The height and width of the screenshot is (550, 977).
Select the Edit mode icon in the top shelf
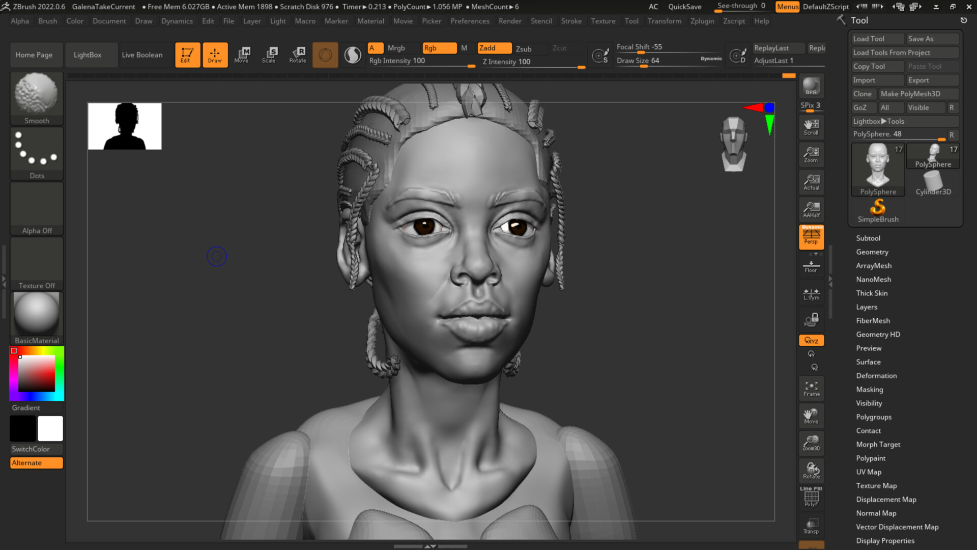[187, 54]
